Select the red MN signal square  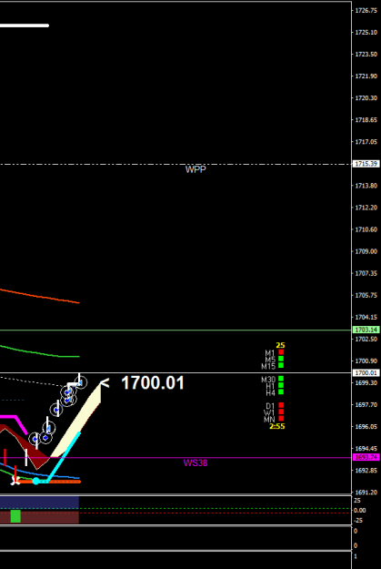tap(281, 419)
